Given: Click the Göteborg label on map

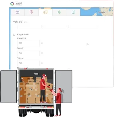Looking at the screenshot, I should tap(101, 12).
